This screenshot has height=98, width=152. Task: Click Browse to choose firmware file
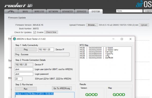(x=92, y=25)
